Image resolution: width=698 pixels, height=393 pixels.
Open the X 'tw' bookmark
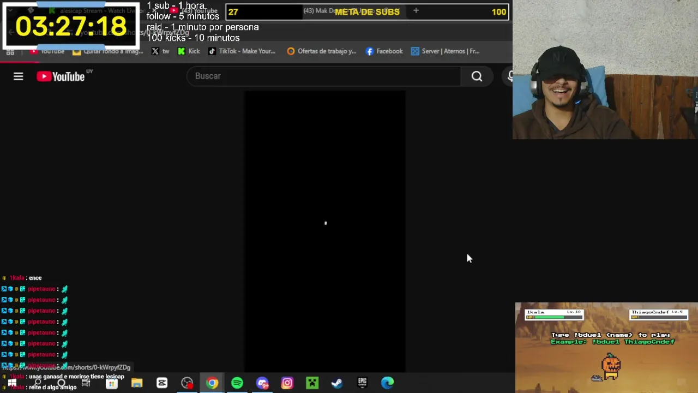click(160, 51)
